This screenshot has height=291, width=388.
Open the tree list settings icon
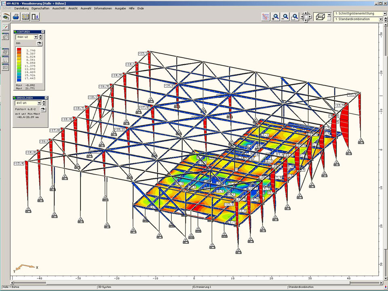(266, 17)
